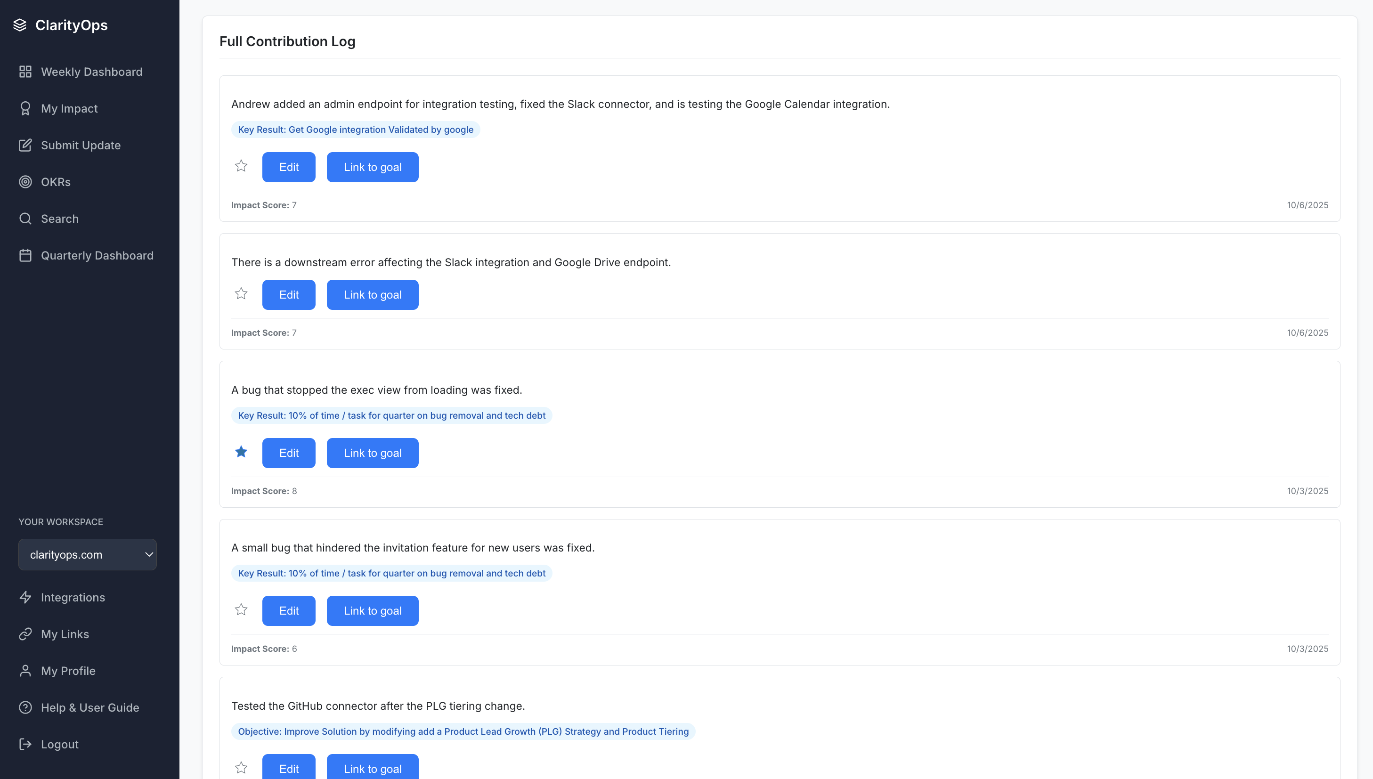Star the invitation feature bug entry
This screenshot has height=779, width=1373.
241,610
